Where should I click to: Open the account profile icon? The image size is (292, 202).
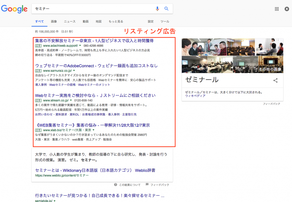click(287, 9)
